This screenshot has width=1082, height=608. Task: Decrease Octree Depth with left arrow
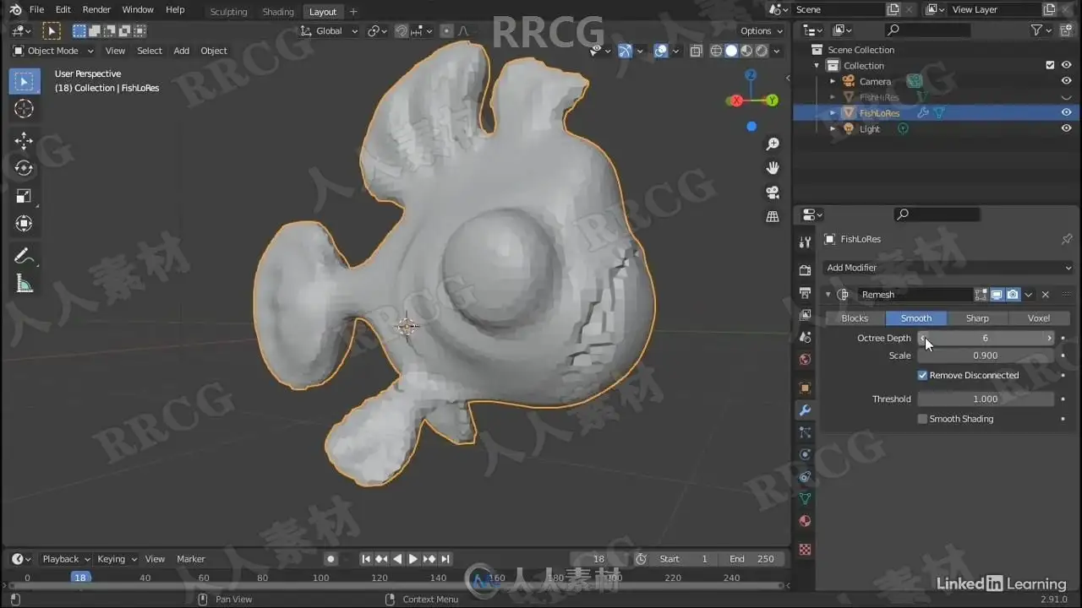(922, 338)
